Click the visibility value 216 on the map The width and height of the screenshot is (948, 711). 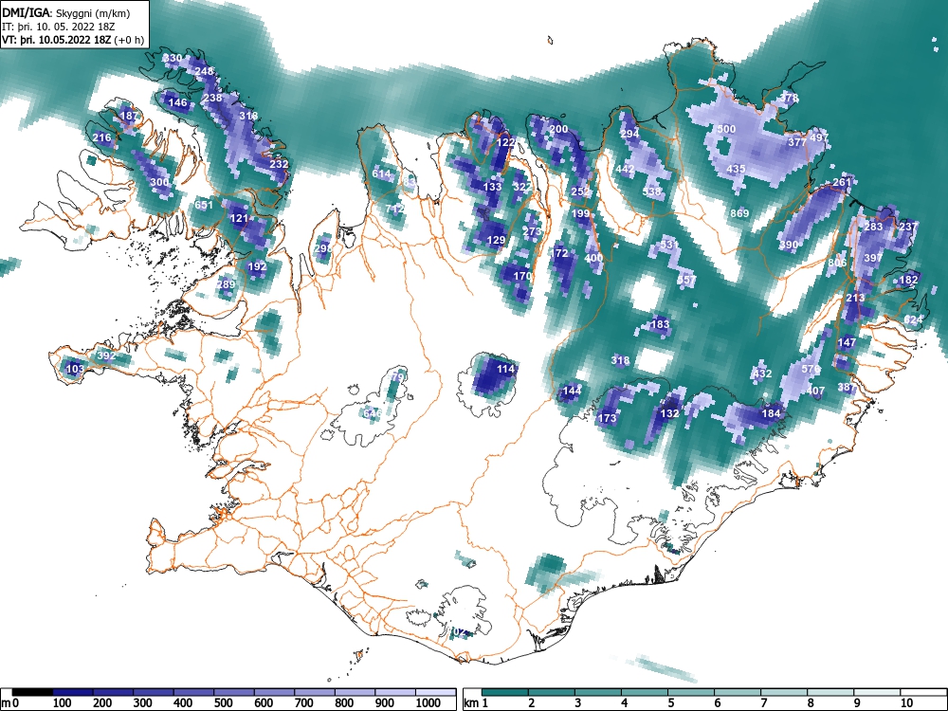(x=102, y=137)
